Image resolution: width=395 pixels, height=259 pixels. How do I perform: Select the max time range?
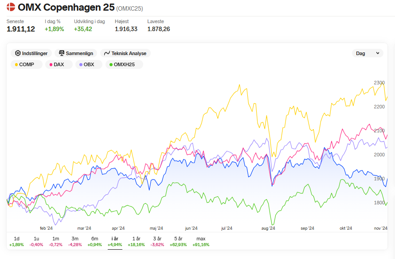pyautogui.click(x=201, y=241)
